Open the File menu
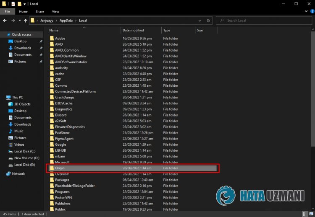Image resolution: width=315 pixels, height=217 pixels. click(7, 11)
